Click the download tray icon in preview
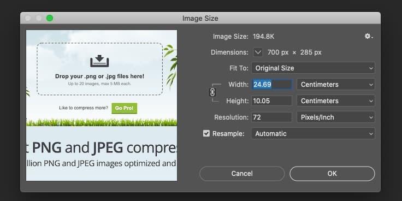This screenshot has height=201, width=402. 100,61
